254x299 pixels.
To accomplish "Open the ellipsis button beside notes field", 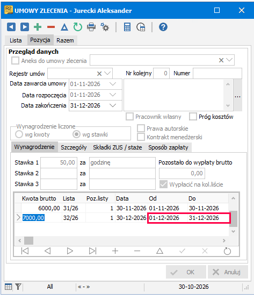I will point(238,95).
